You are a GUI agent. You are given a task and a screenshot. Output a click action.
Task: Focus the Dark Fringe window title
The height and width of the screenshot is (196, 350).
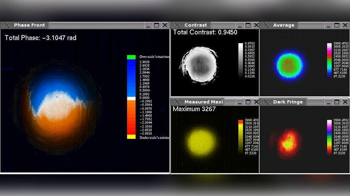288,102
